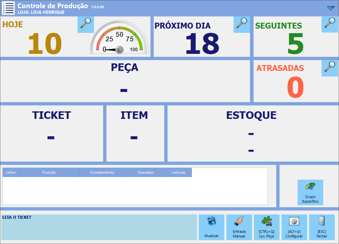Click the Grupo Específico button

tap(310, 192)
